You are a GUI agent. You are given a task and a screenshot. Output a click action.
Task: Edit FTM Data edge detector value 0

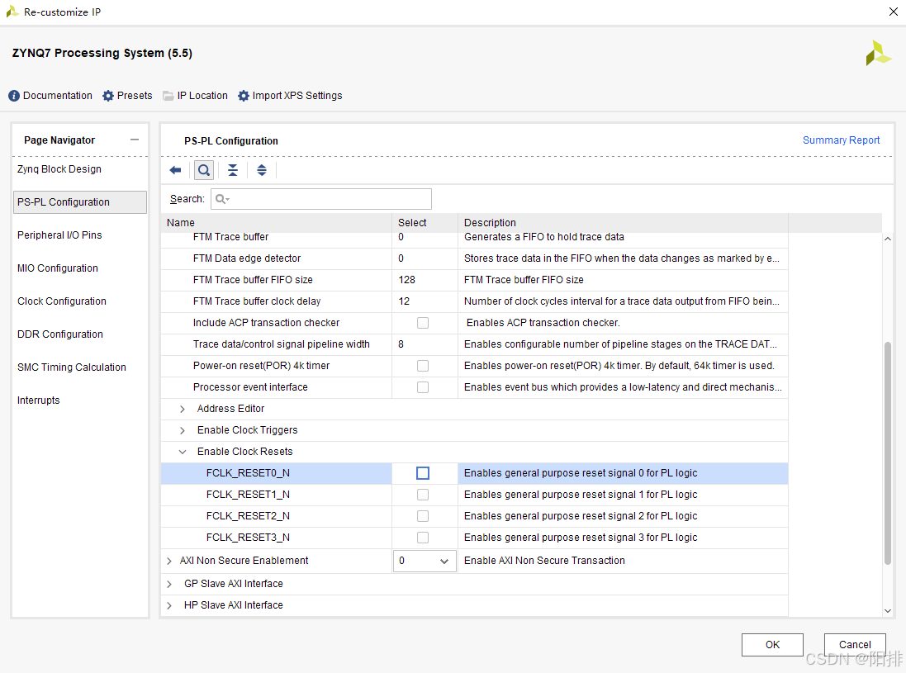tap(425, 258)
